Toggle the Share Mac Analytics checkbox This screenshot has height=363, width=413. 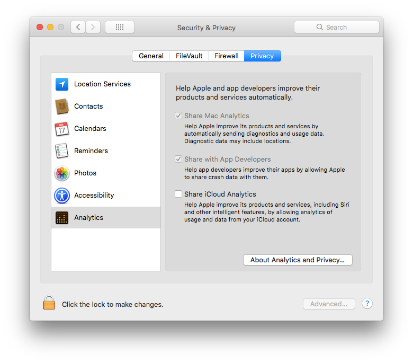point(178,116)
